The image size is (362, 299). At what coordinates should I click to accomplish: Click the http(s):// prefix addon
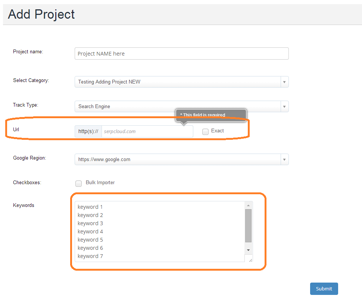coord(88,132)
